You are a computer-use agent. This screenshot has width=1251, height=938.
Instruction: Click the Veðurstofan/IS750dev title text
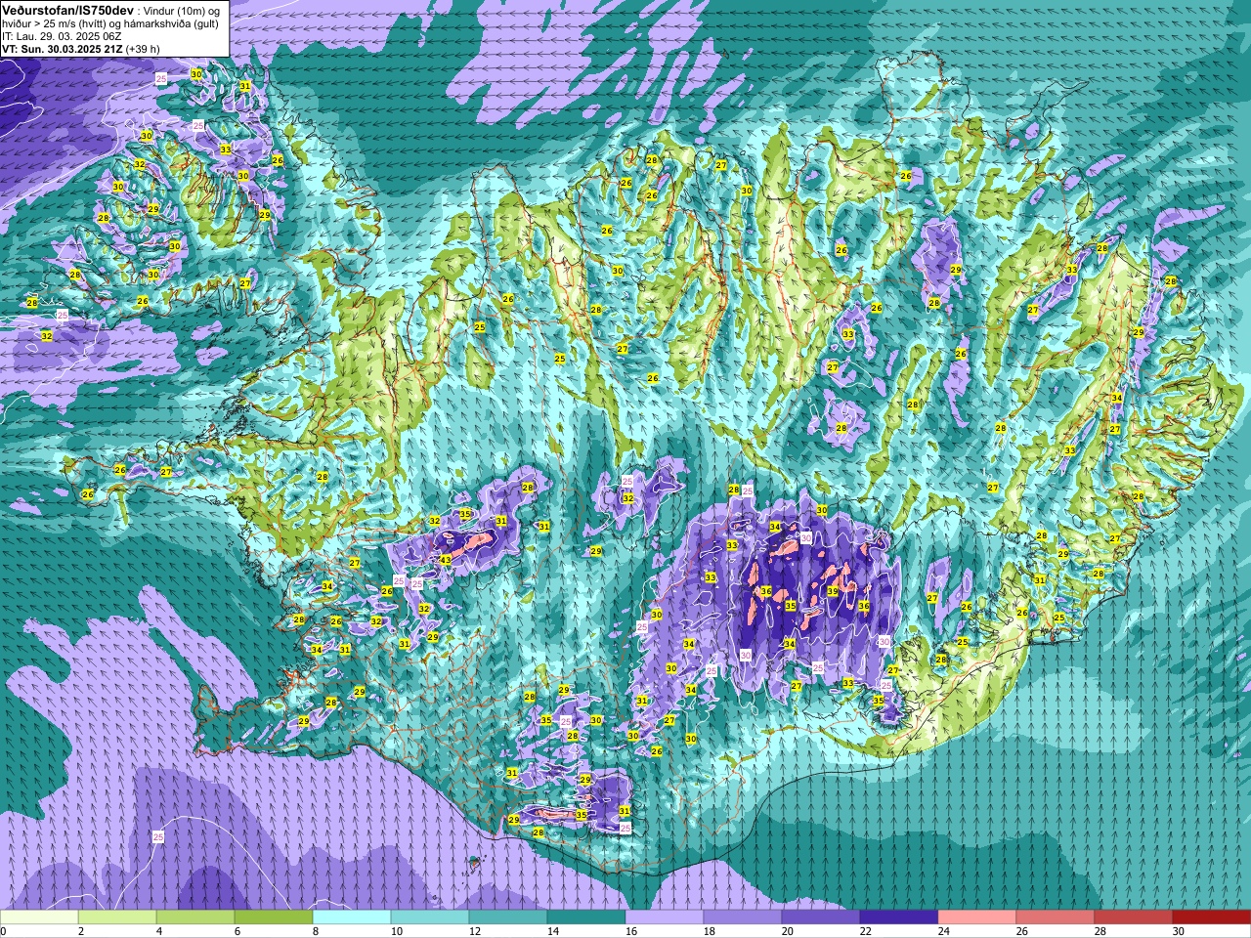(x=67, y=9)
